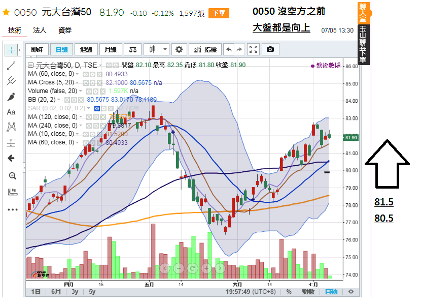The image size is (421, 305).
Task: Open more drawing tools (three dots)
Action: coord(12,209)
